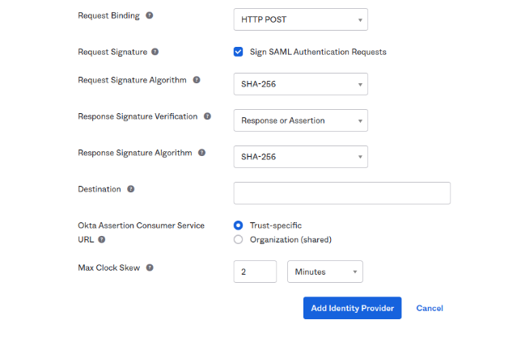Open Response or Assertion verification dropdown
The image size is (521, 337).
pyautogui.click(x=300, y=120)
